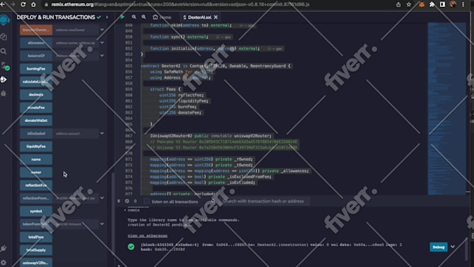
Task: Open the Search in files sidebar icon
Action: pyautogui.click(x=3, y=52)
